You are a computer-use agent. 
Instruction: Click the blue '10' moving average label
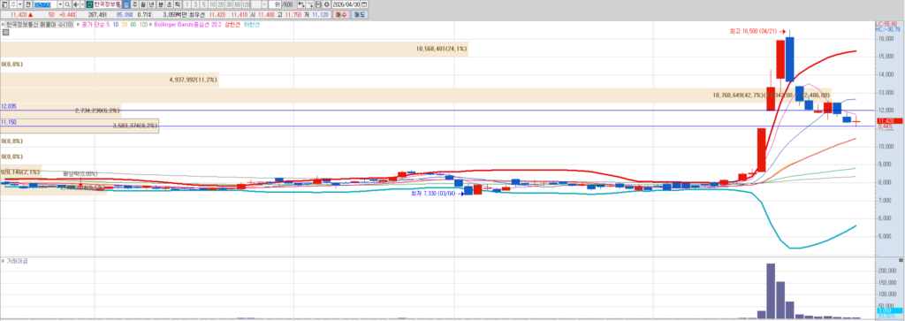click(x=116, y=25)
